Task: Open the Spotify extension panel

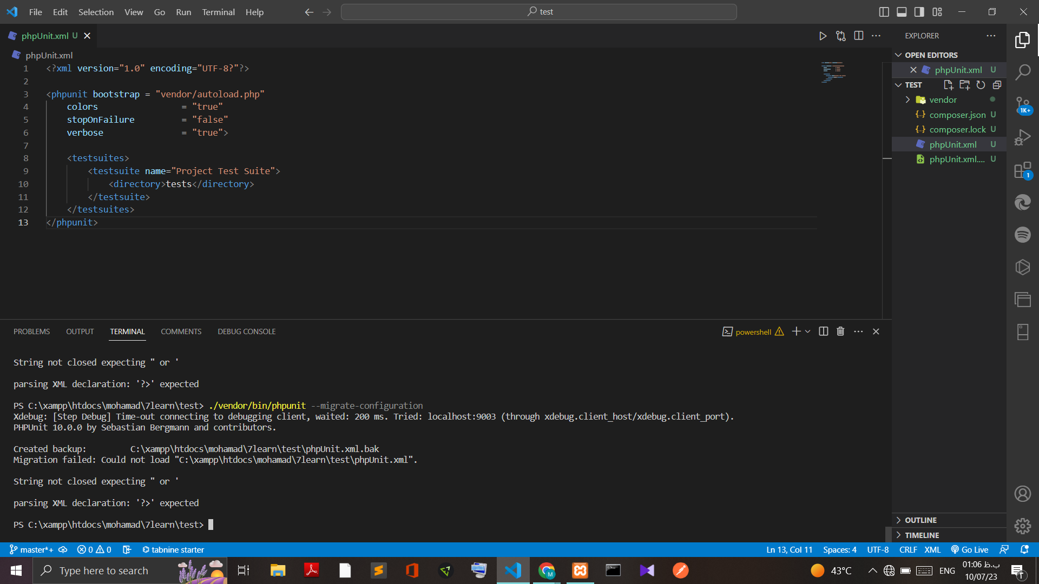Action: 1022,235
